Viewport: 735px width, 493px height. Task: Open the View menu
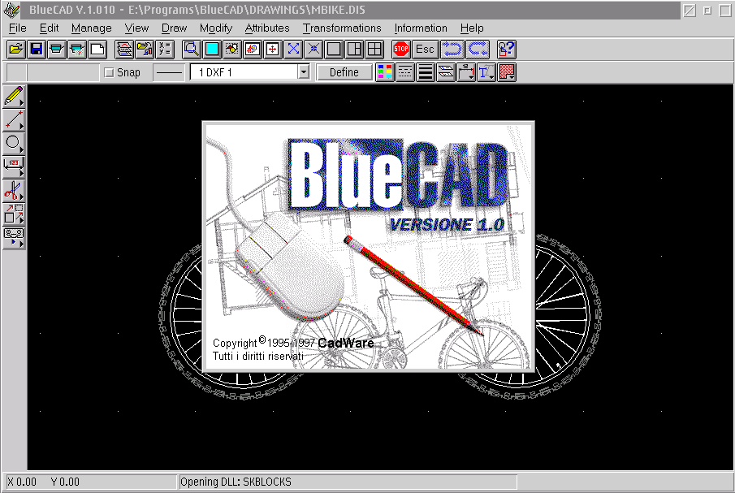pos(136,28)
